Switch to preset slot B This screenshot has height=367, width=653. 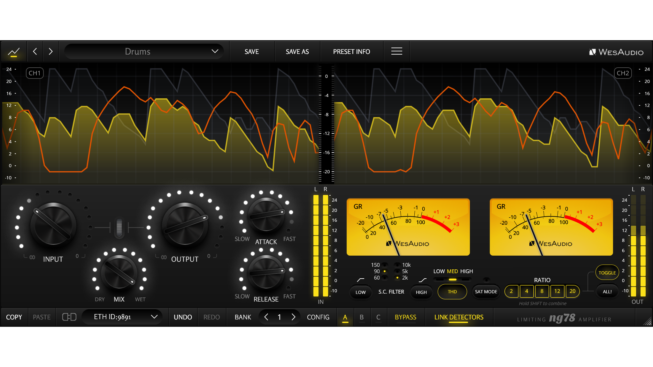click(362, 317)
